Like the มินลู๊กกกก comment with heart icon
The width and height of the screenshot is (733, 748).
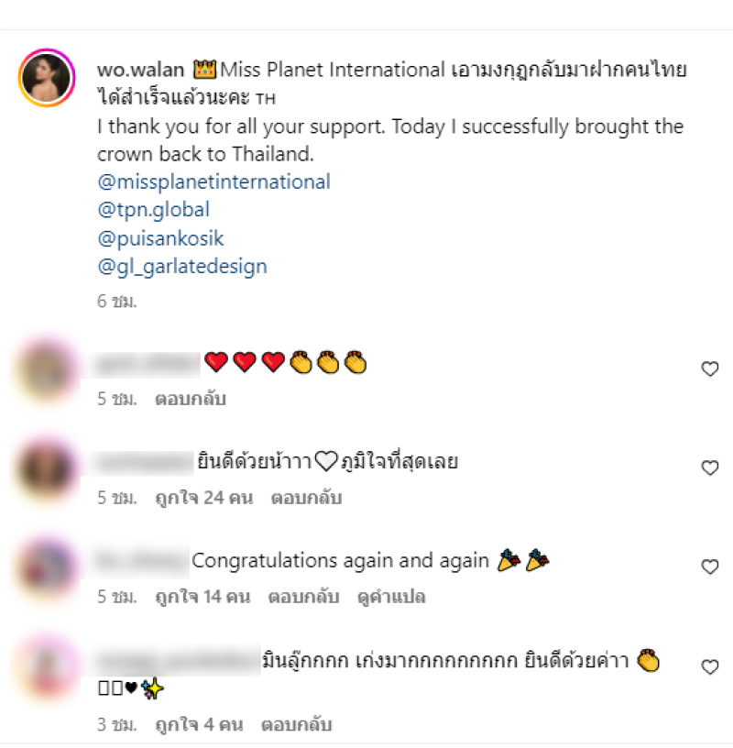tap(709, 666)
